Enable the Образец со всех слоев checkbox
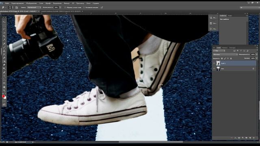260x146 pixels. coord(65,7)
